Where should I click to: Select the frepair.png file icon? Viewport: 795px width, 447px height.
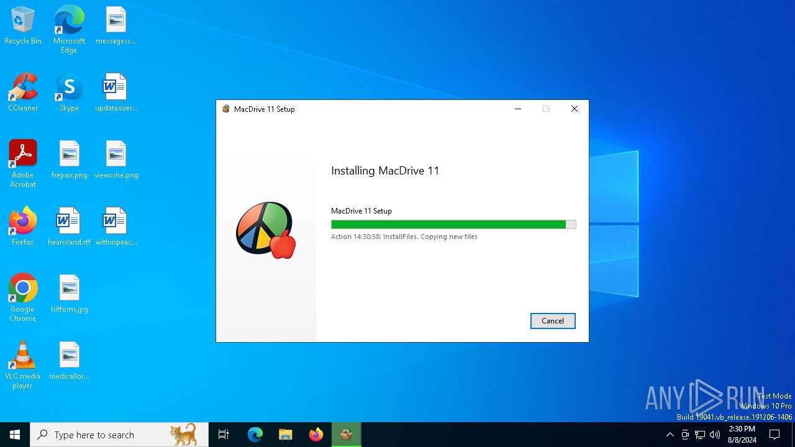coord(69,160)
